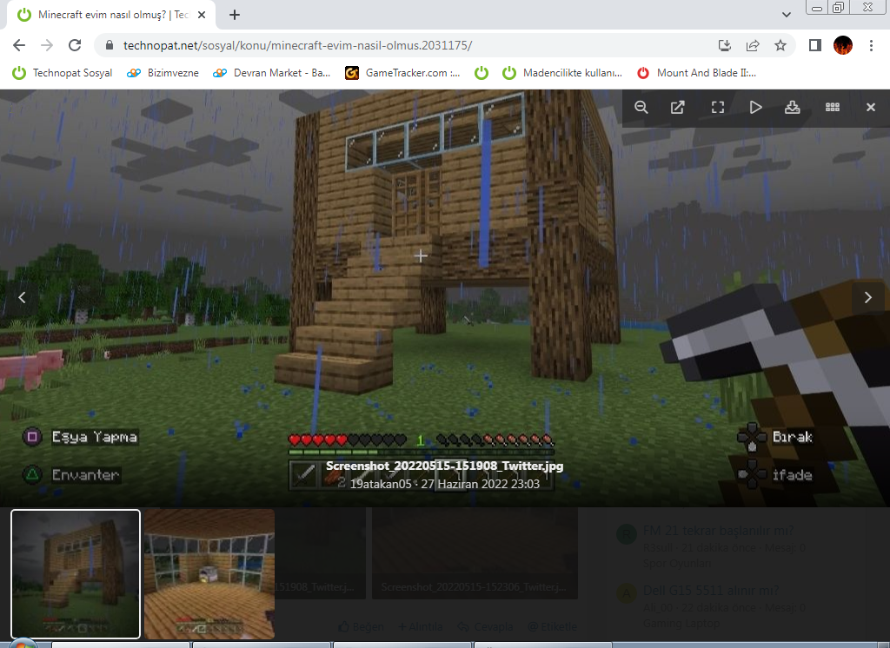Open unlabeled green power icon bookmark
The width and height of the screenshot is (890, 648).
pyautogui.click(x=482, y=73)
